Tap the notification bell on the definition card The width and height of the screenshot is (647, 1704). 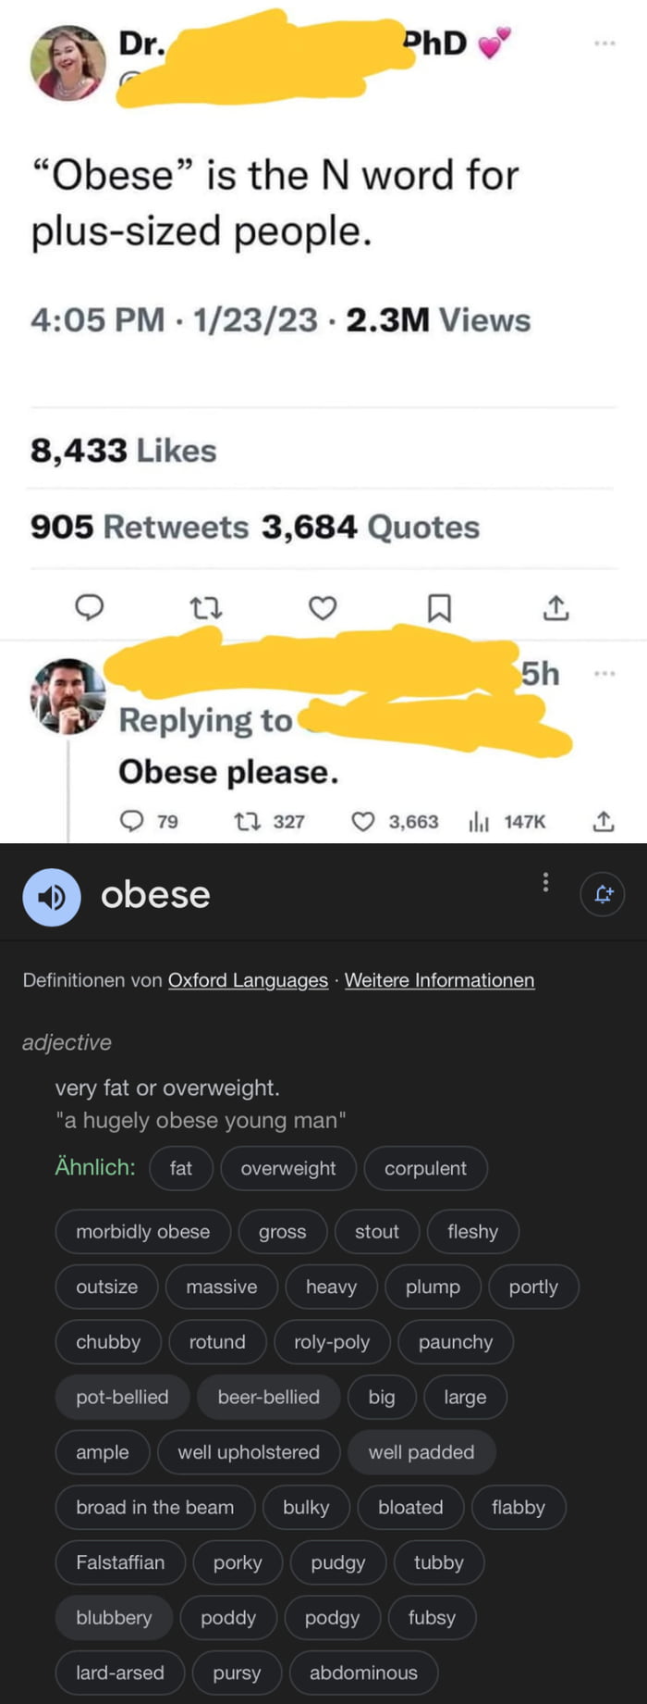602,894
